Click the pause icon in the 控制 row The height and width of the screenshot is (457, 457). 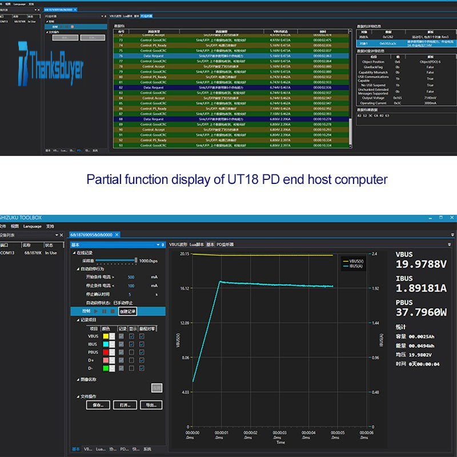[104, 311]
